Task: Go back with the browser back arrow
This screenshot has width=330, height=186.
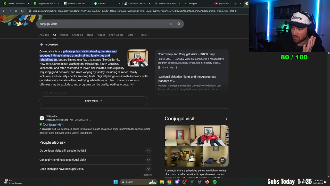Action: point(4,11)
